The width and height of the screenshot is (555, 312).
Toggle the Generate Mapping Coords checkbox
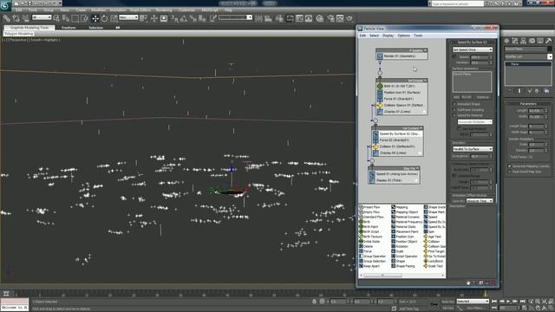pyautogui.click(x=509, y=166)
